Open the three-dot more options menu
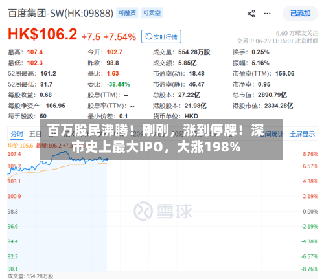The width and height of the screenshot is (324, 279). click(x=267, y=14)
